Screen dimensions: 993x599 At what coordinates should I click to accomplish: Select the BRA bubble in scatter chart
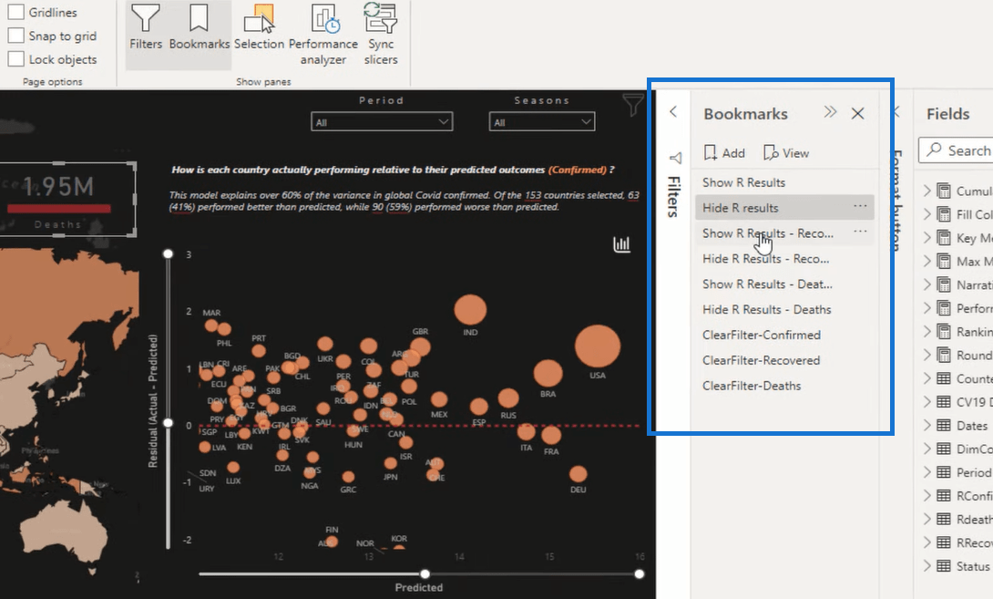pyautogui.click(x=548, y=373)
